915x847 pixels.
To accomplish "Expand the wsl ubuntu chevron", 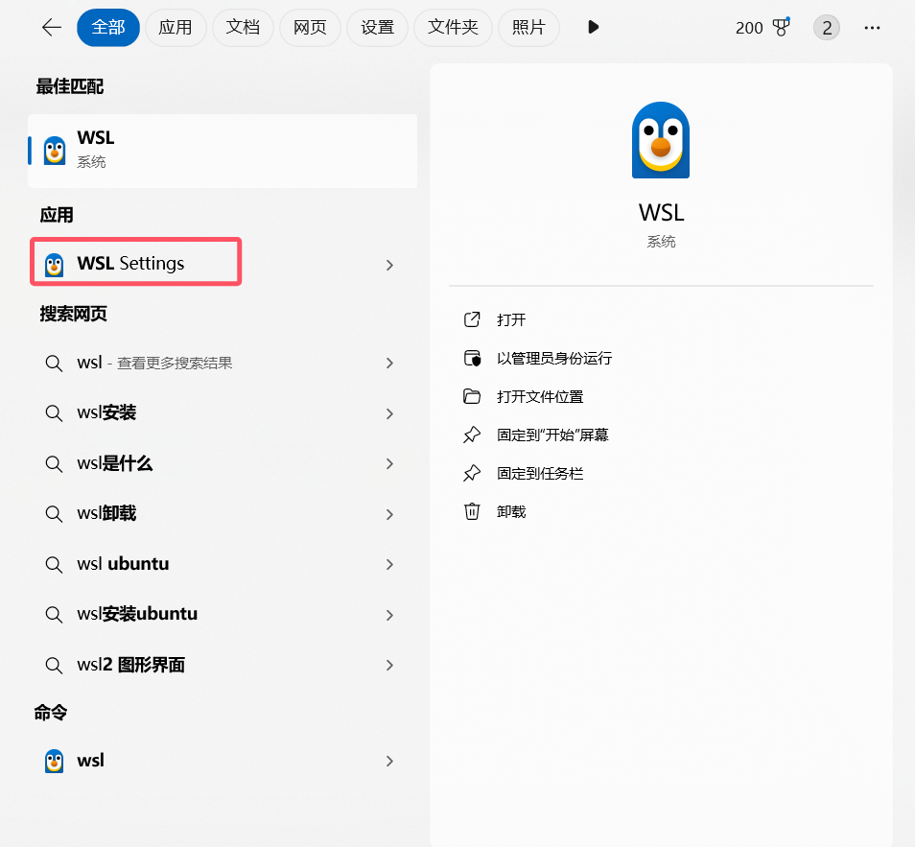I will [x=389, y=564].
